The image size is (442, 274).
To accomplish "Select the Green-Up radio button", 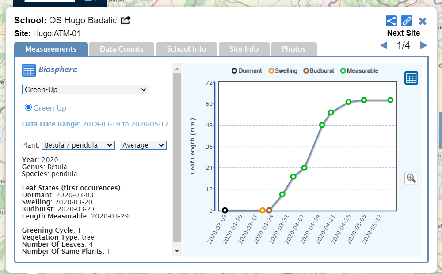I will [28, 107].
